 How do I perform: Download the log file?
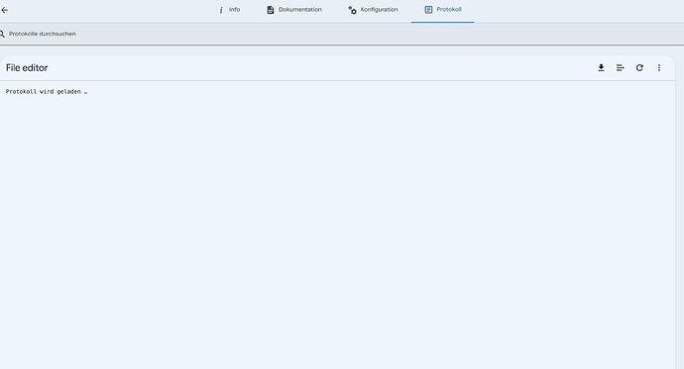(601, 68)
